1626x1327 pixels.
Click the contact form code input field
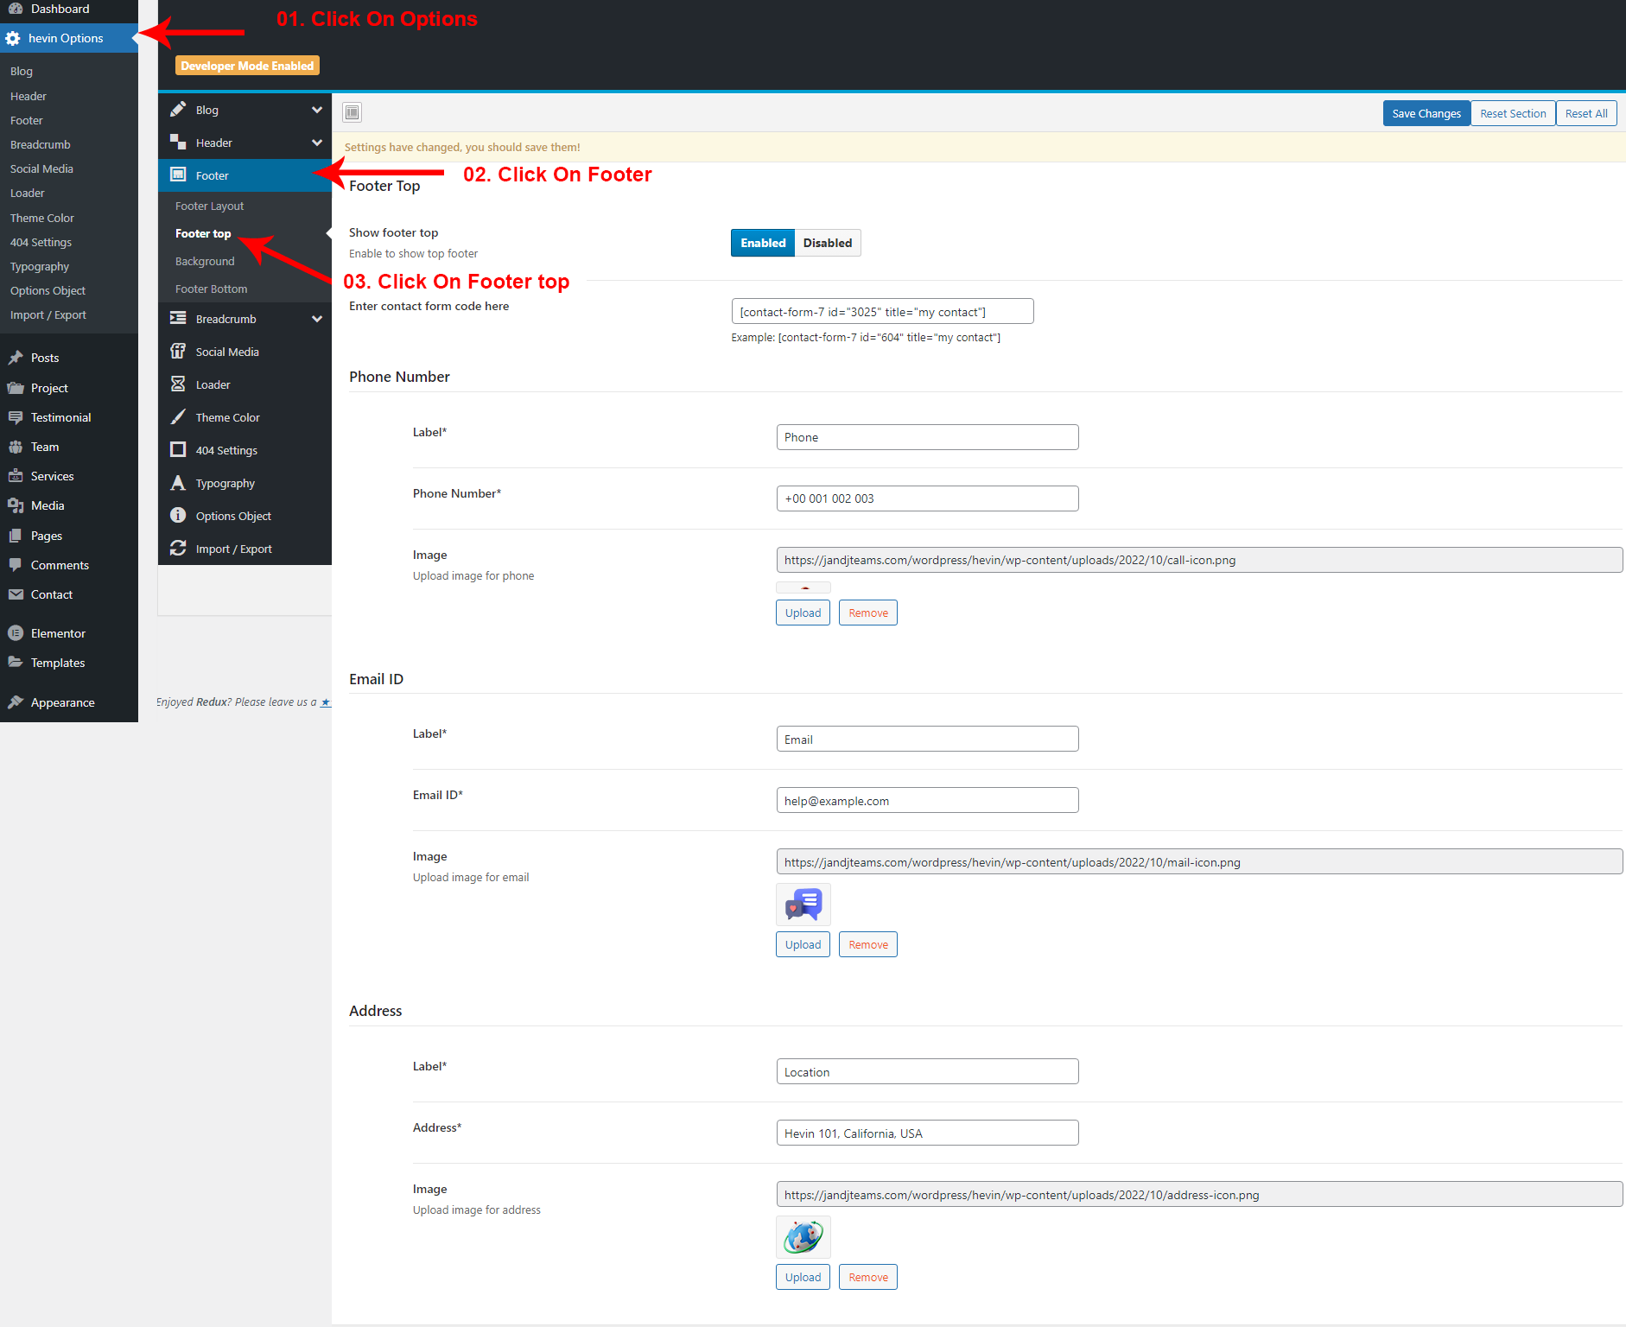(882, 312)
